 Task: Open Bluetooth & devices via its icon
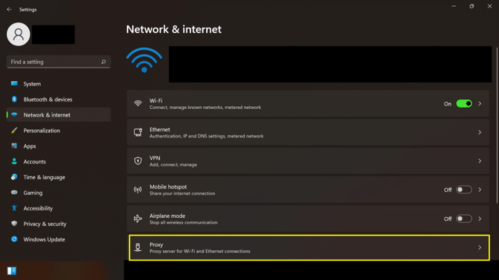click(14, 99)
